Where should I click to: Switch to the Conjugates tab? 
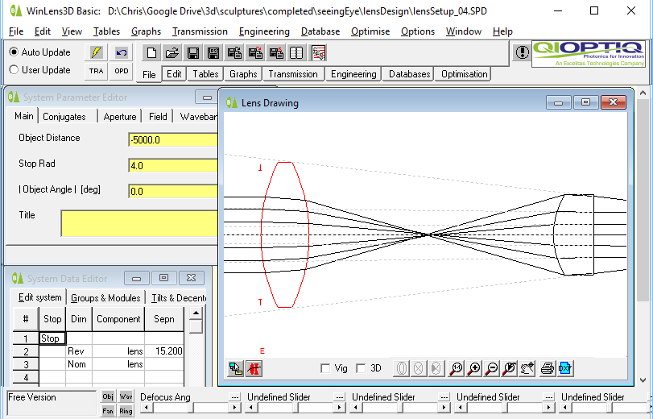tap(64, 117)
